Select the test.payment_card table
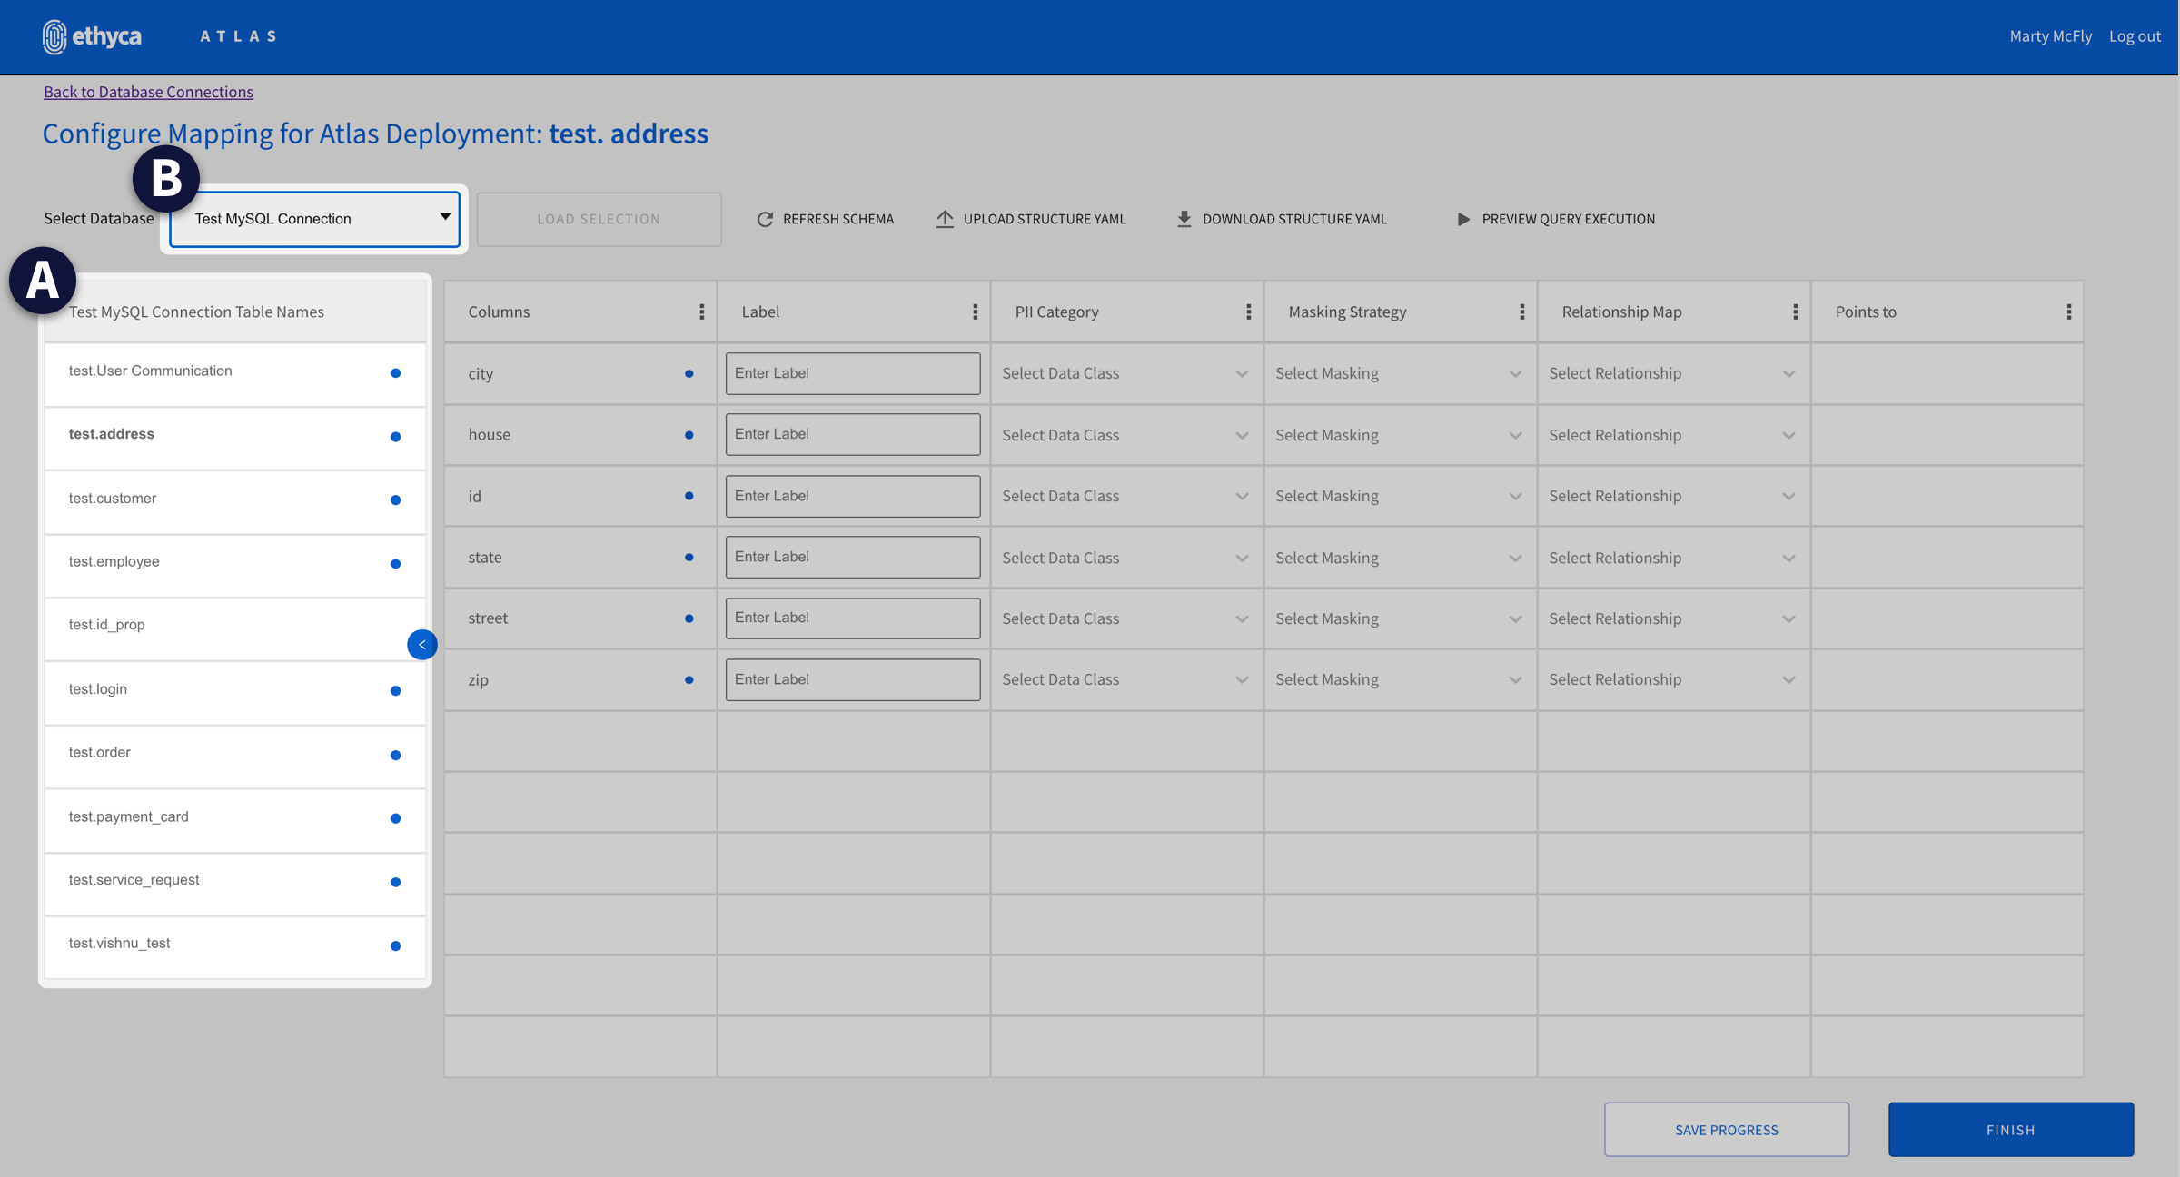2180x1177 pixels. pos(129,816)
